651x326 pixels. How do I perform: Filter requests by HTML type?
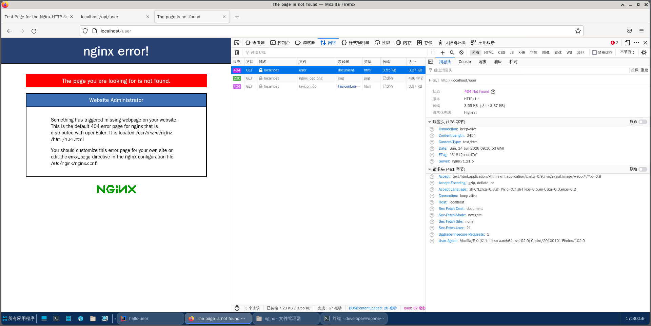coord(489,52)
